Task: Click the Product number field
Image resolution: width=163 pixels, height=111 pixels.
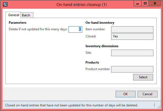Action: pyautogui.click(x=132, y=69)
